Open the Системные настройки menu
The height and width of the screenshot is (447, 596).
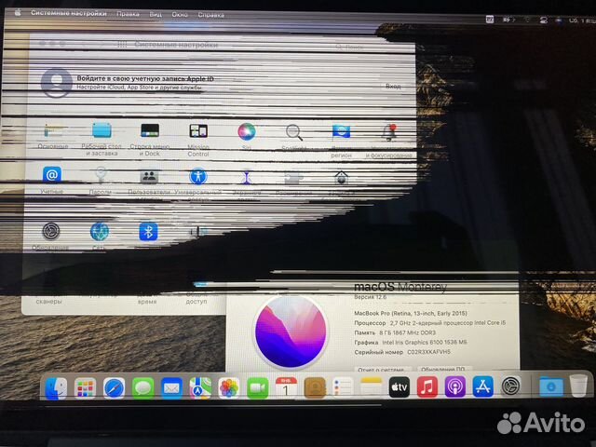click(x=69, y=13)
